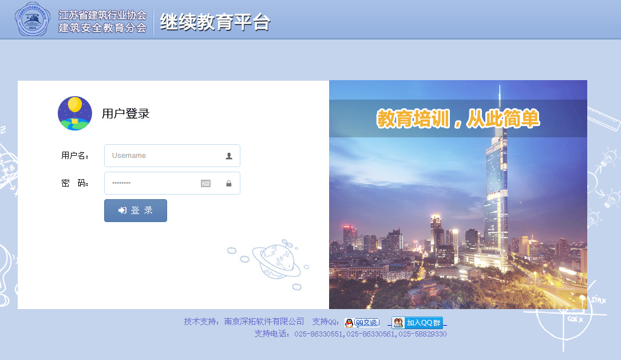Click the 支持电话 phone numbers line
Image resolution: width=621 pixels, height=360 pixels.
(x=350, y=334)
